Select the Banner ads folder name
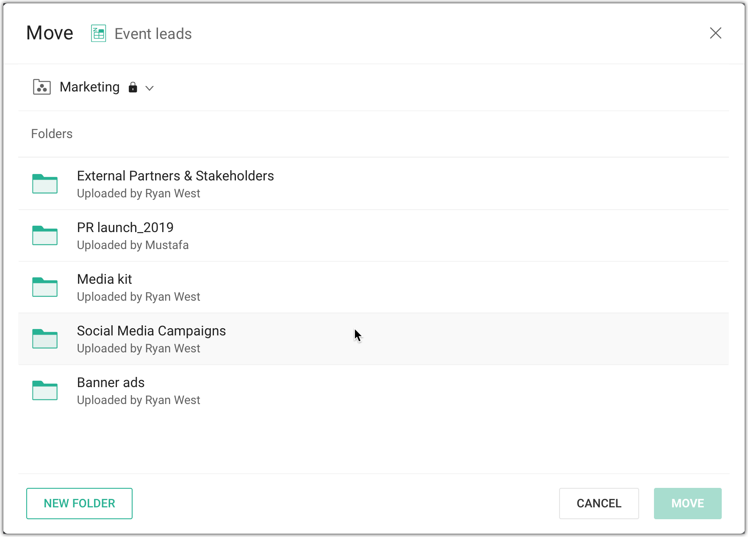The image size is (748, 537). (x=111, y=382)
